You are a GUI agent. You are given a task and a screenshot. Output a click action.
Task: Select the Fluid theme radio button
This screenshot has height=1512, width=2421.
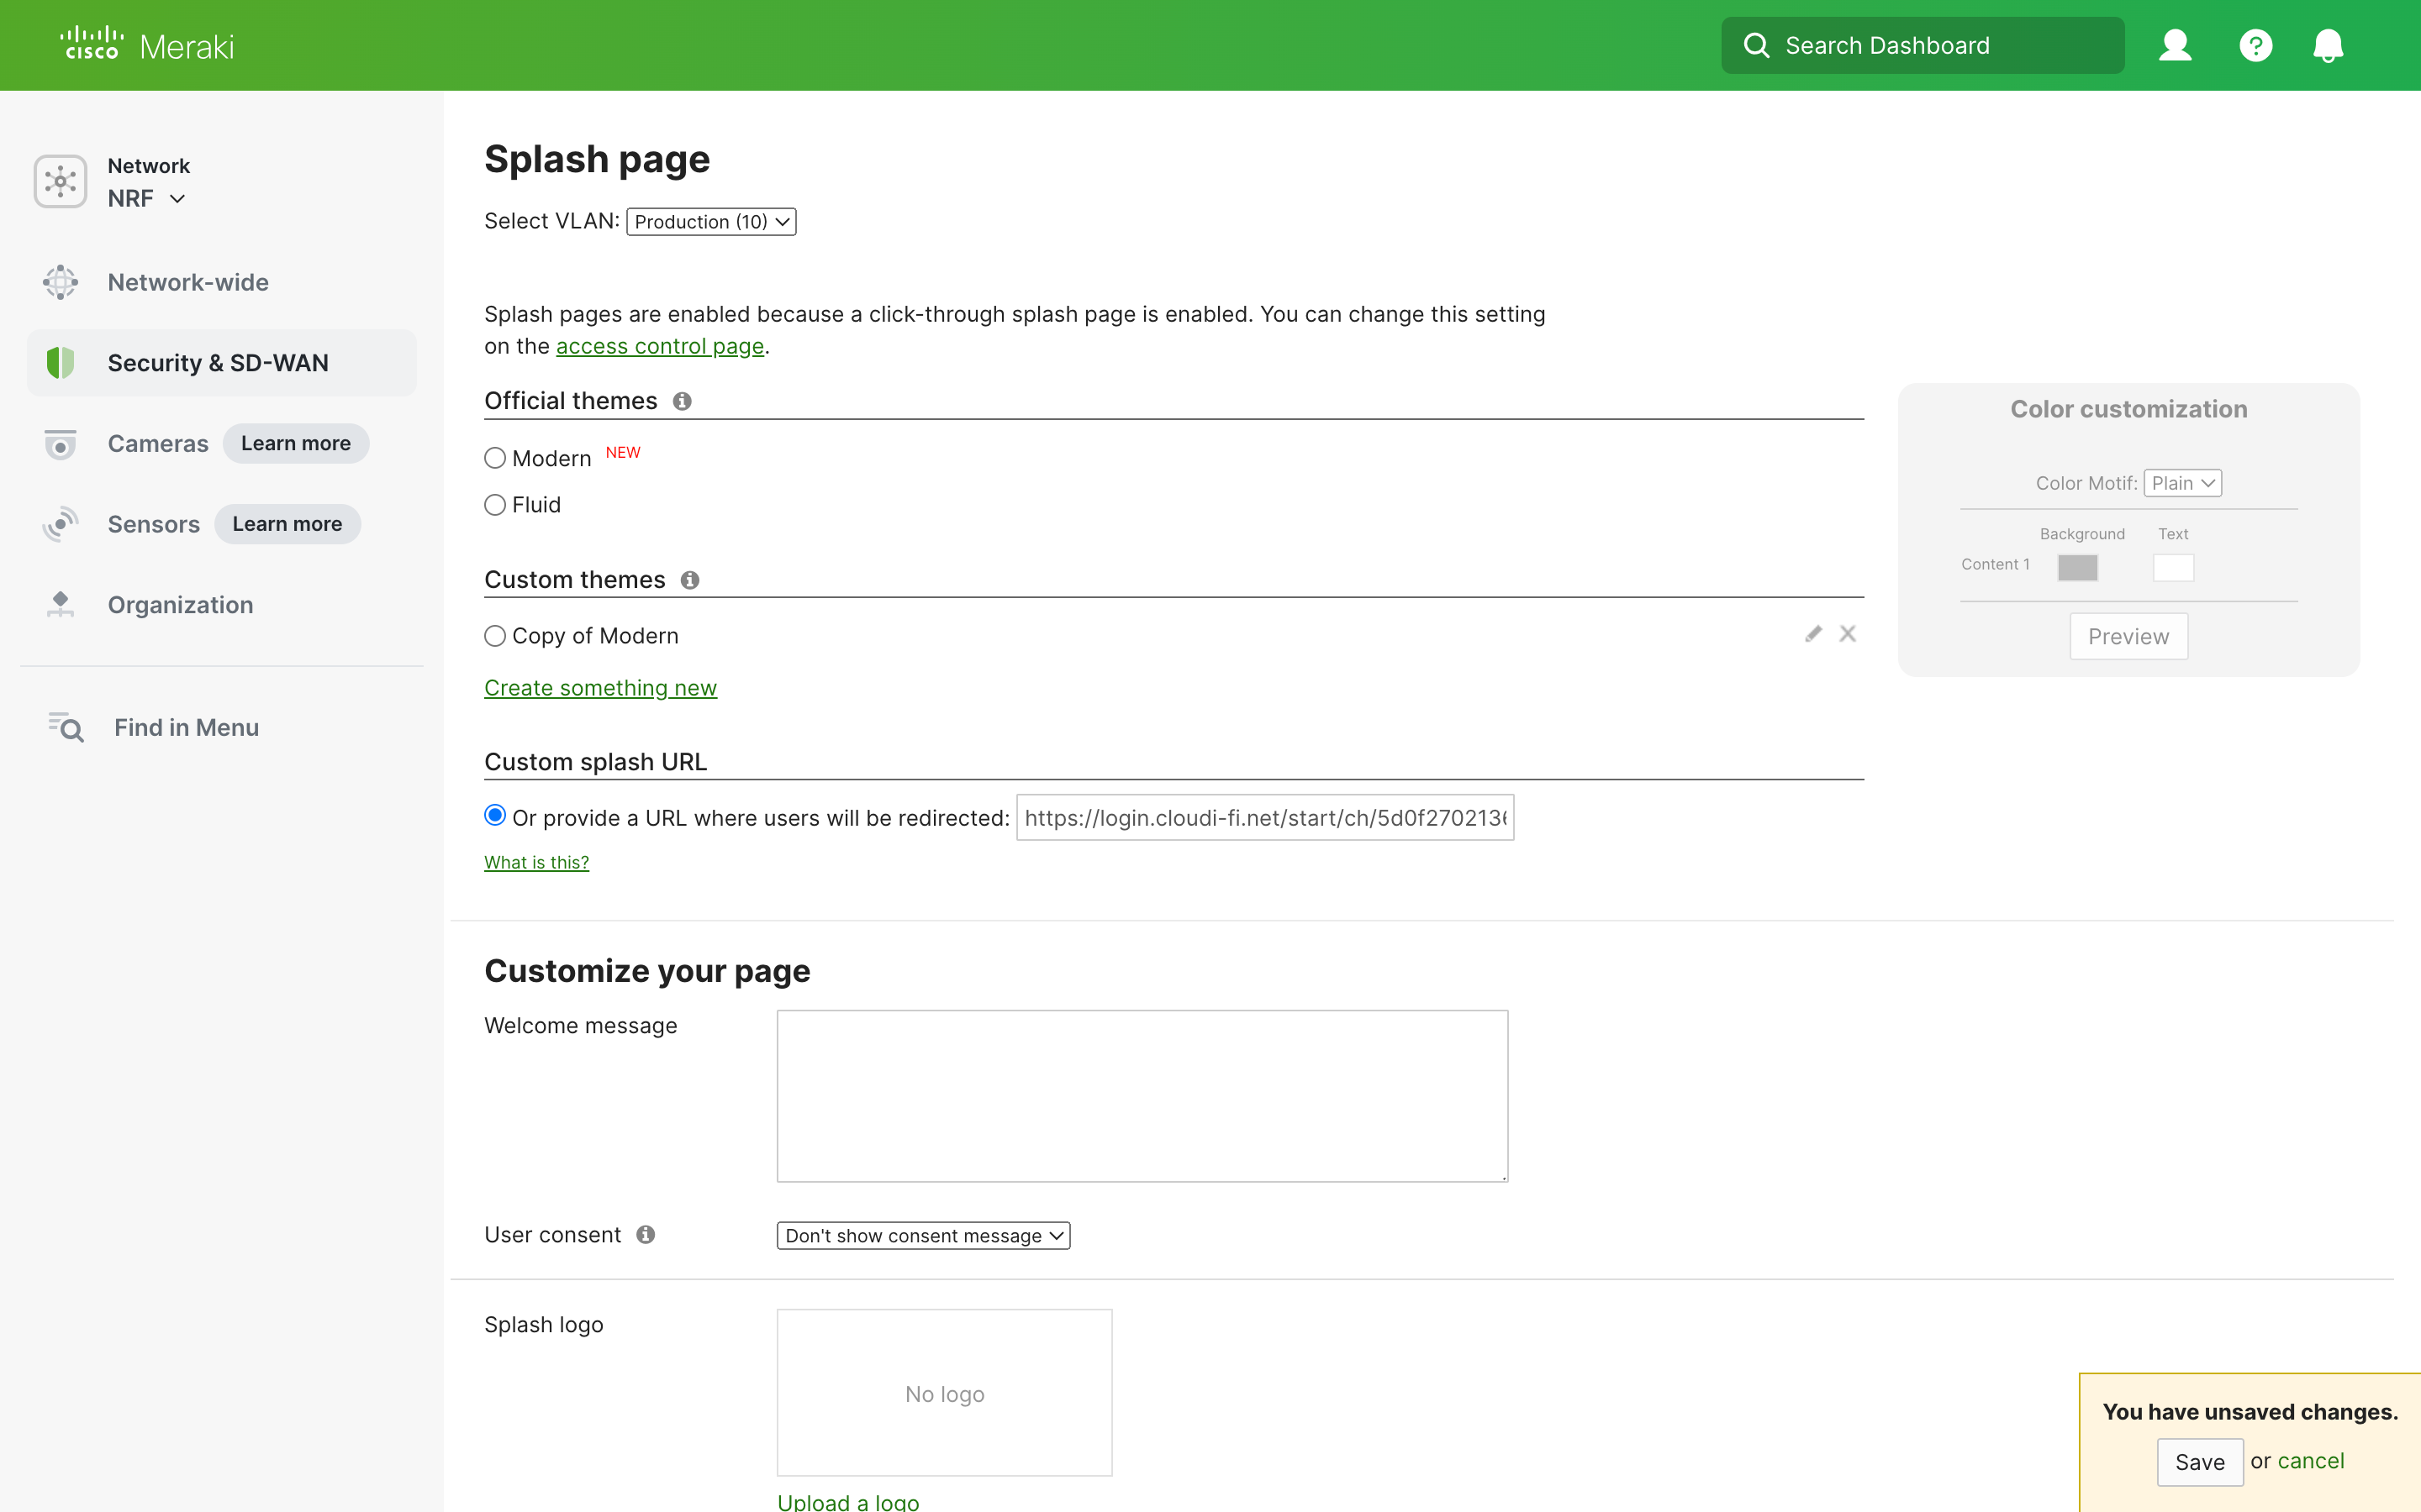point(495,505)
